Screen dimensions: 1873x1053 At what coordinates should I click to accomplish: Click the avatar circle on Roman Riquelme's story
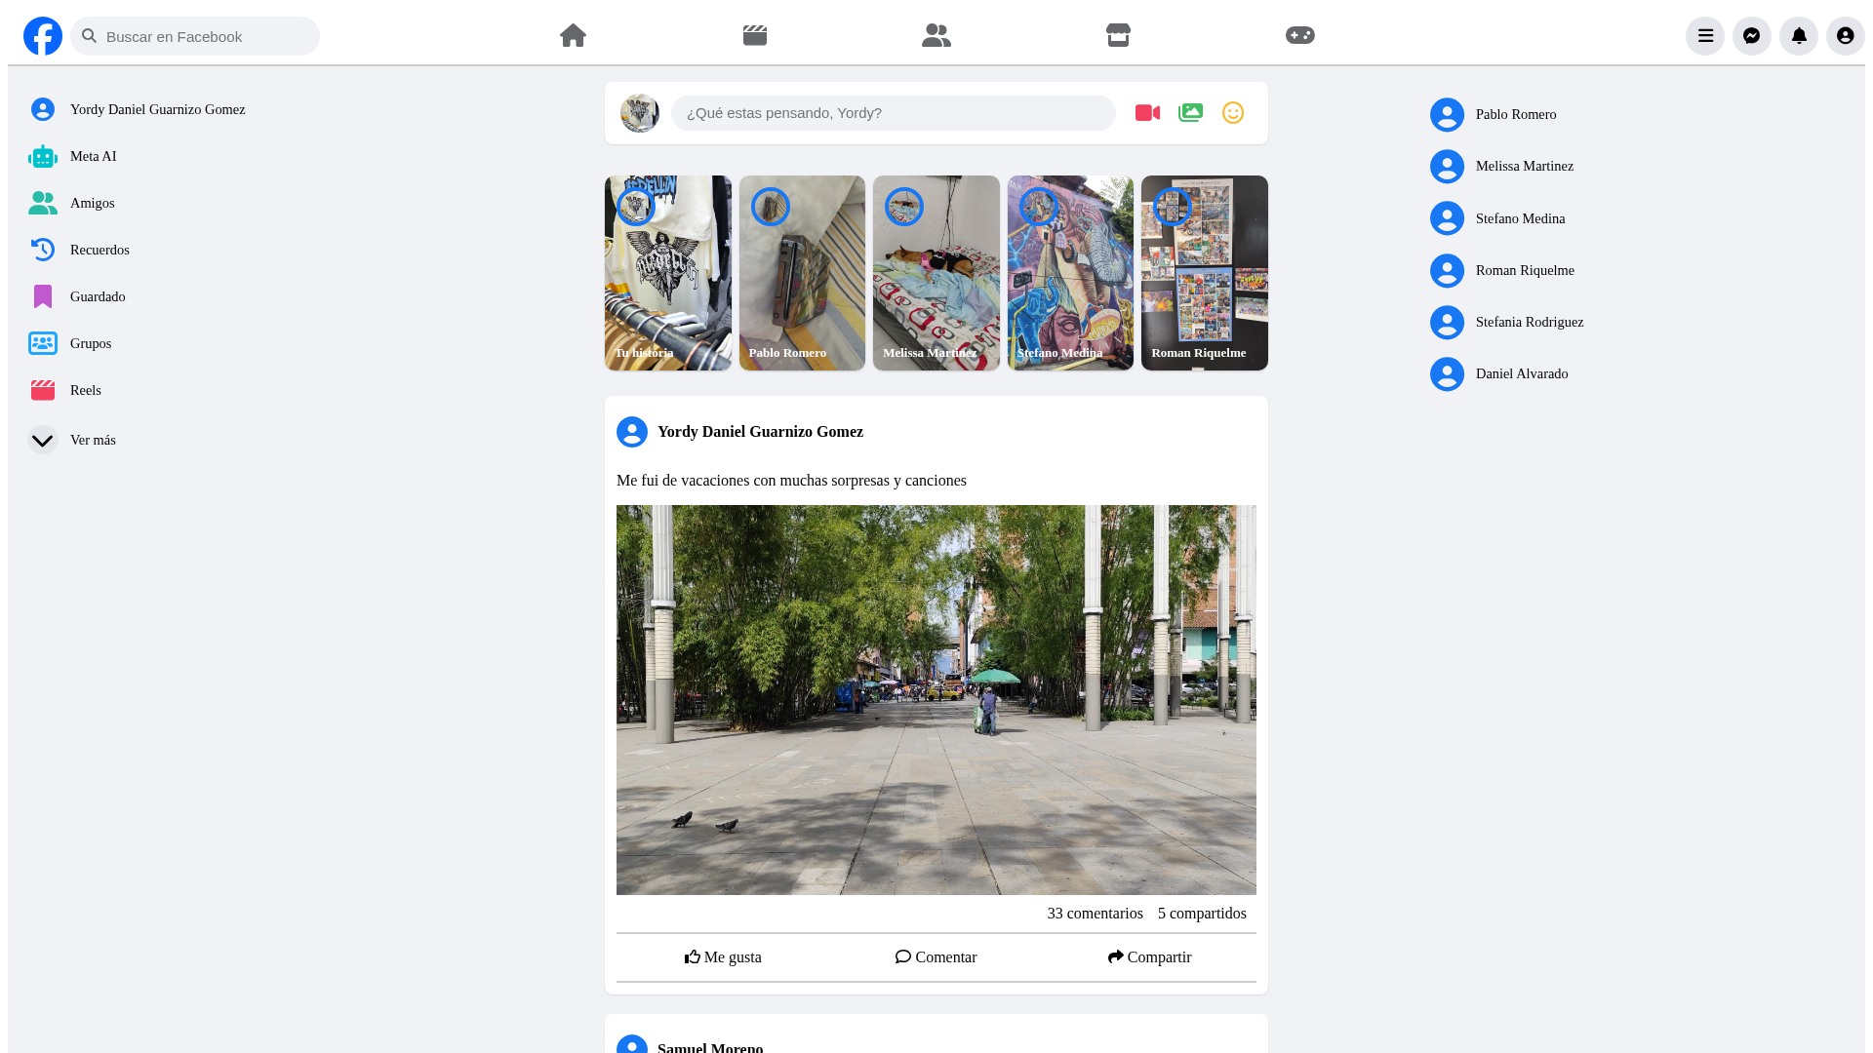click(1173, 207)
